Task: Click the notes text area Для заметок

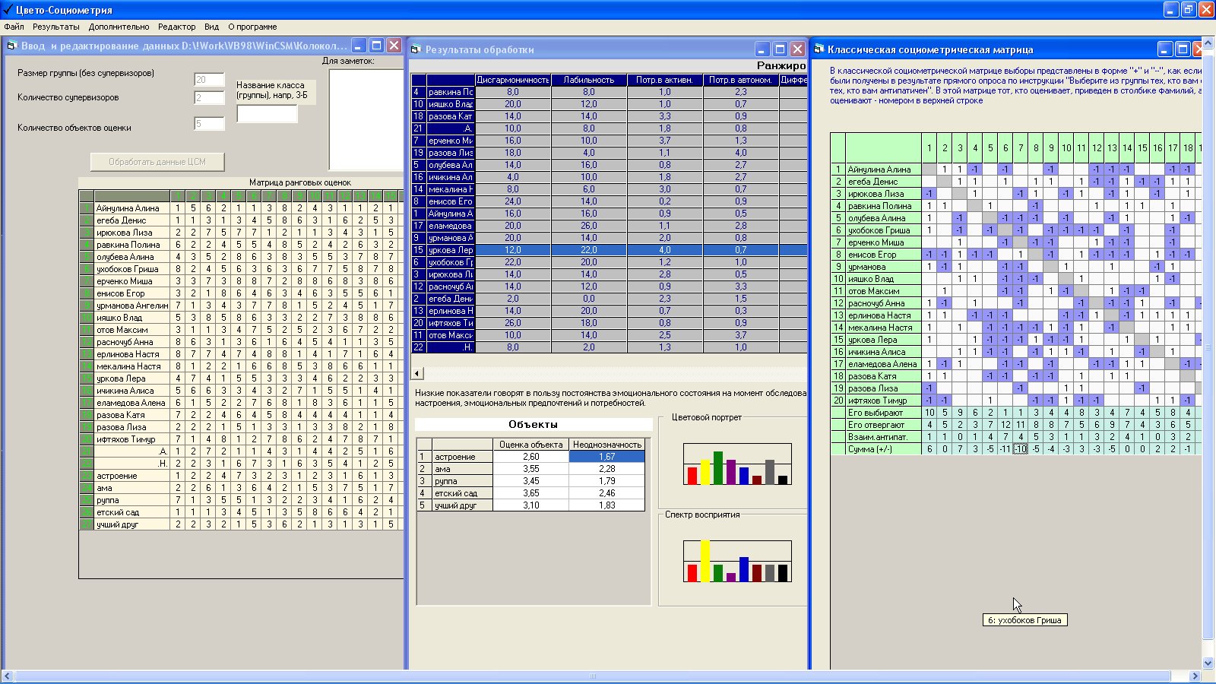Action: point(366,119)
